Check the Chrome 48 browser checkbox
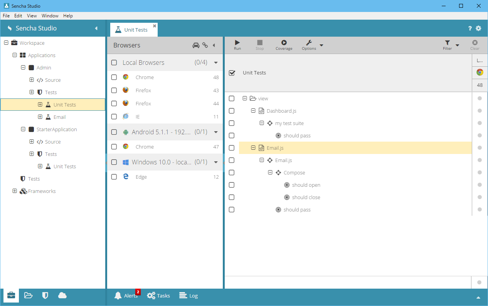The height and width of the screenshot is (306, 488). tap(114, 77)
